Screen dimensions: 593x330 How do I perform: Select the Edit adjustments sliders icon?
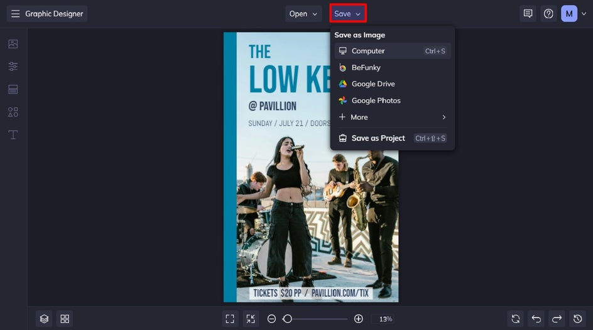[x=13, y=67]
